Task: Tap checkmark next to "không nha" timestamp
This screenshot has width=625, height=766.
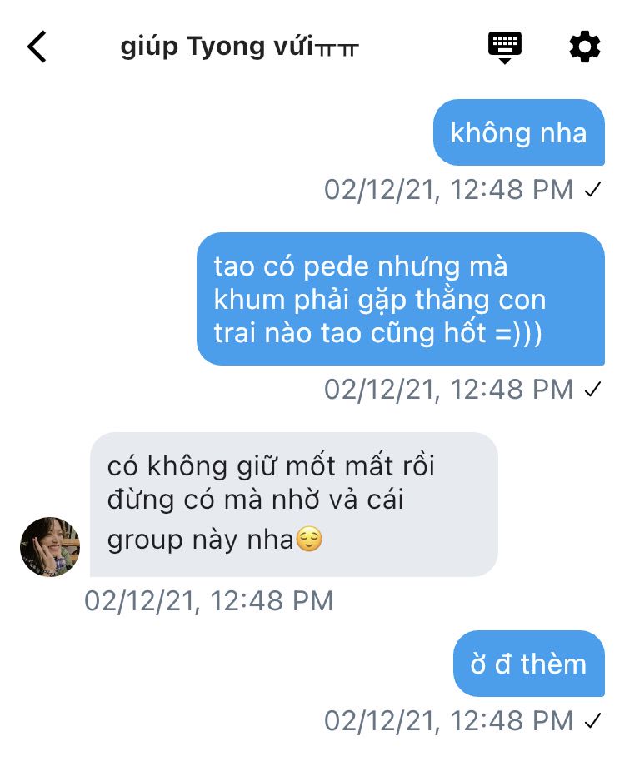Action: 592,190
